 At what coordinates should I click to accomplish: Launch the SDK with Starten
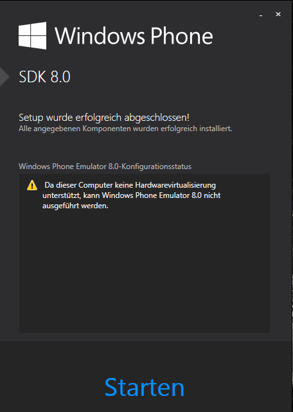click(145, 388)
